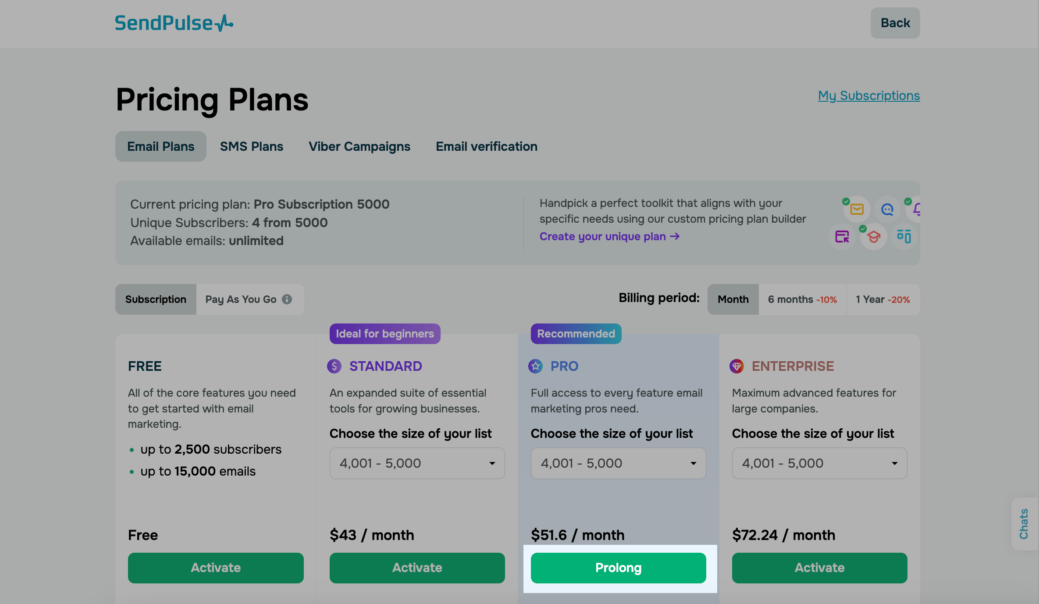Click the teal CRM icon
The image size is (1039, 604).
[904, 237]
